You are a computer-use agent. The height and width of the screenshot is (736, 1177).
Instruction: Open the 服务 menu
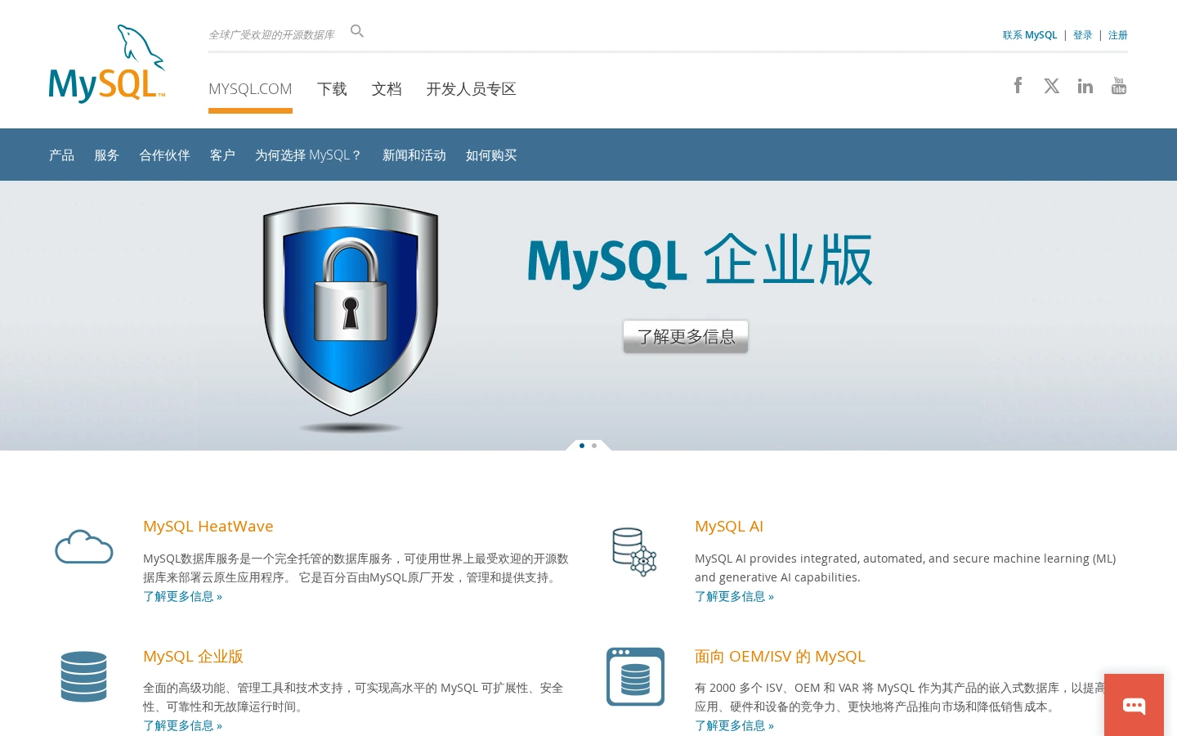click(x=106, y=155)
